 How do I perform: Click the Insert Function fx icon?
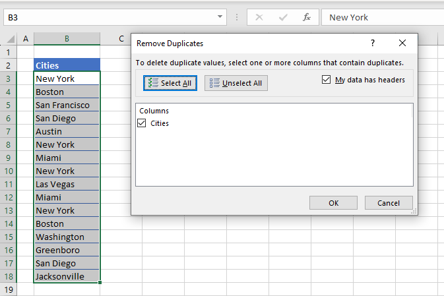(x=307, y=17)
